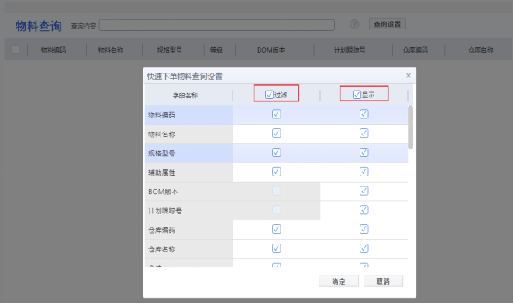Click disabled 过滤 checkbox in 计划跟踪号 row
The width and height of the screenshot is (514, 304).
276,210
